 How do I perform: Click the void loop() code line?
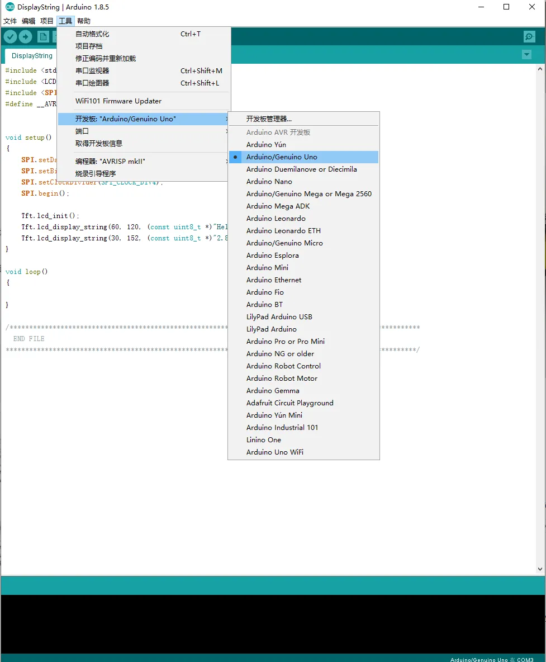[27, 272]
